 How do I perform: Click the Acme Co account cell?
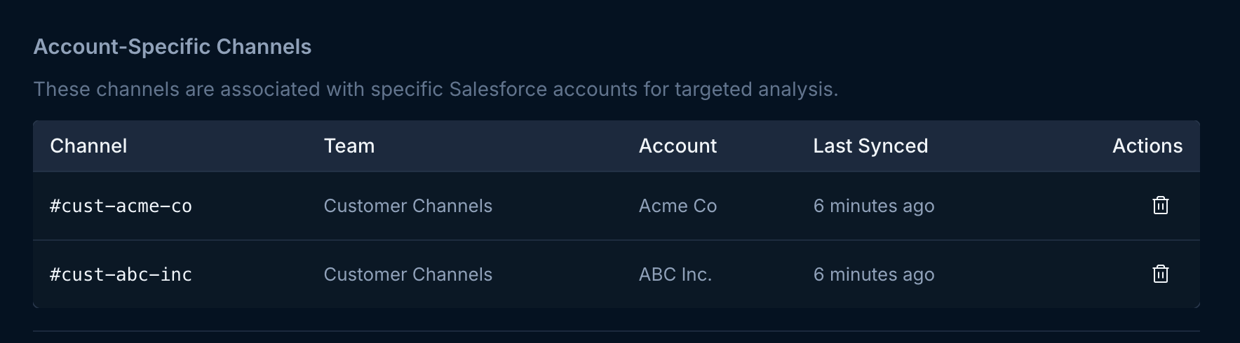(678, 206)
